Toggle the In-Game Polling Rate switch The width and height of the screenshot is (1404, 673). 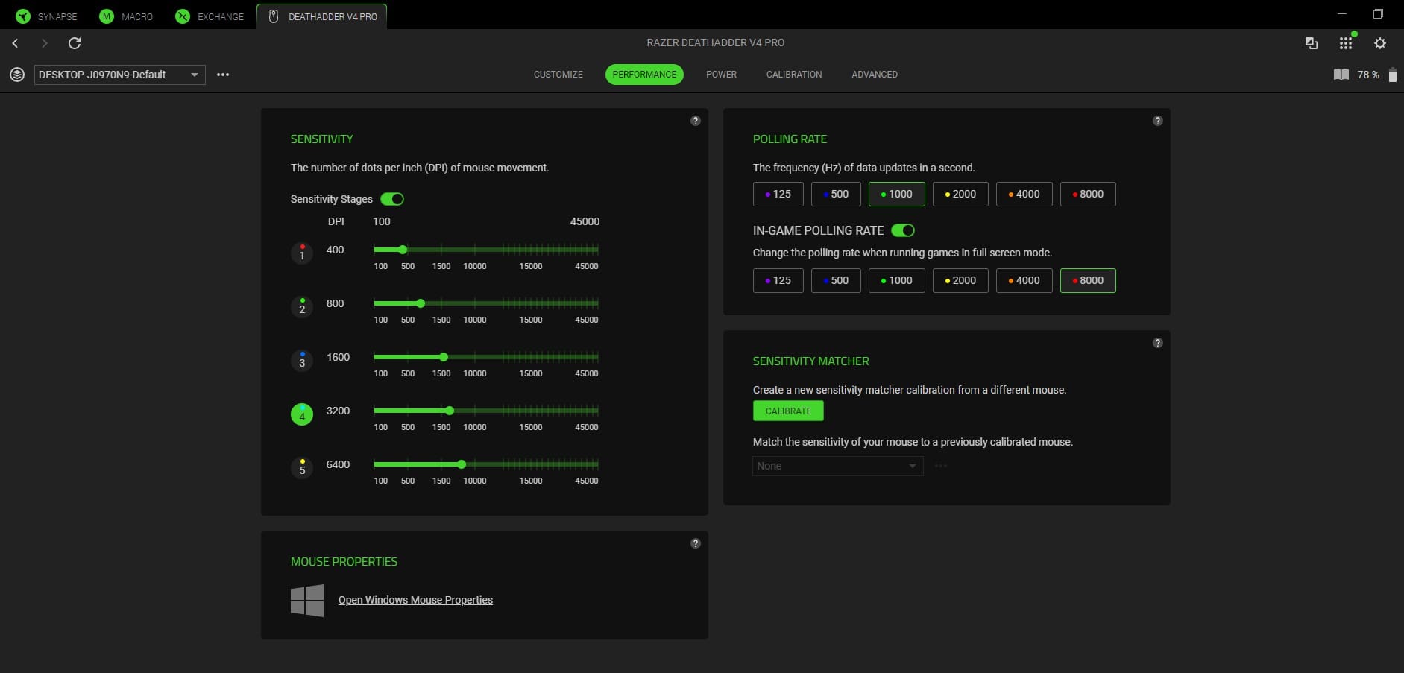[x=903, y=230]
